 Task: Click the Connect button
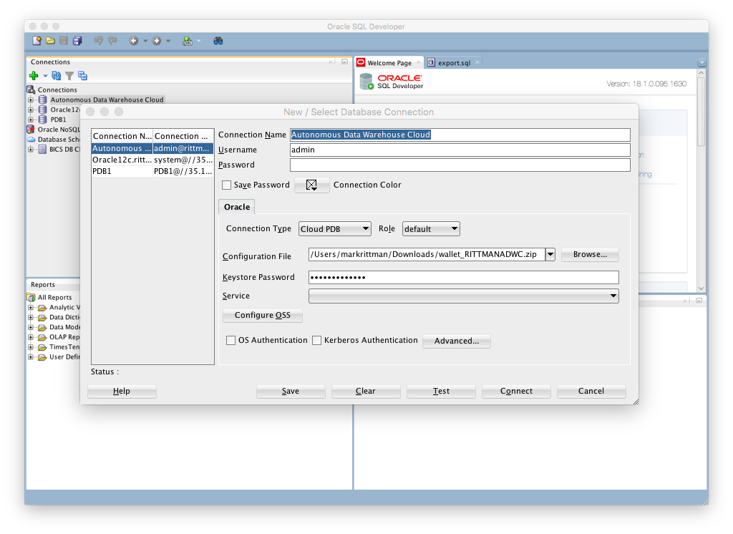tap(516, 391)
